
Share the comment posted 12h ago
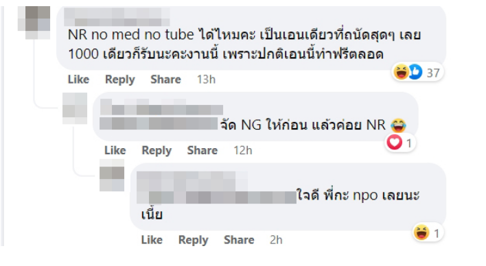pos(202,151)
